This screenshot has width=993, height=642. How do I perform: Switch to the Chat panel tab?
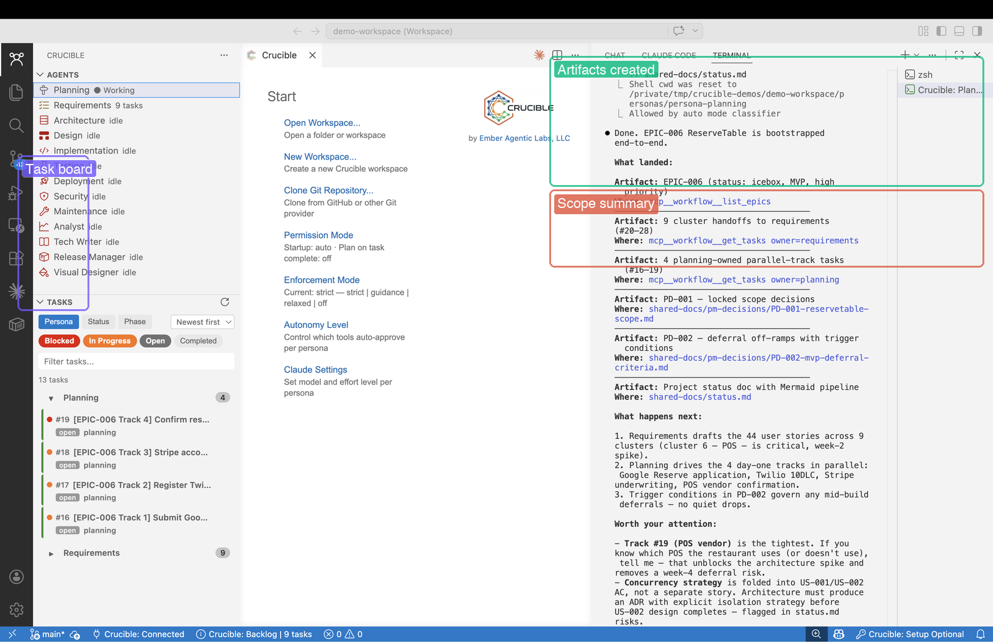(614, 55)
